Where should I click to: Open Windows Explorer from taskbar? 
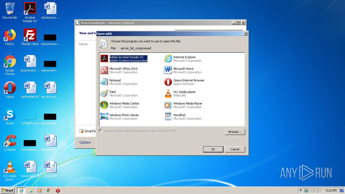30,190
